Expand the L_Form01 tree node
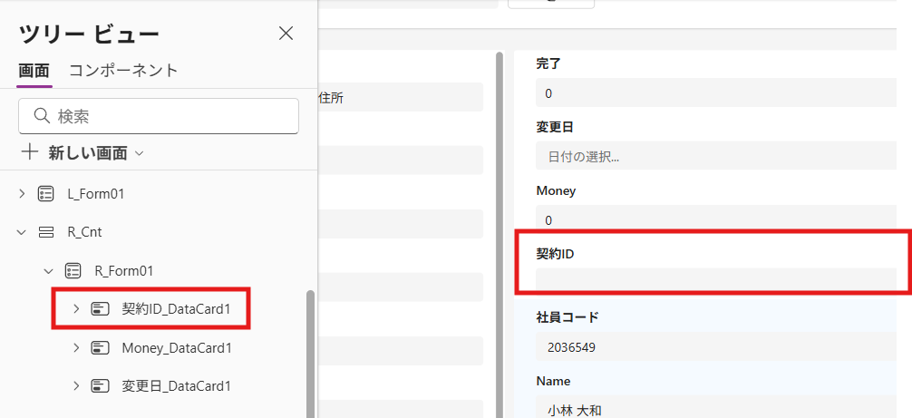Screen dimensions: 912x418 (22, 194)
